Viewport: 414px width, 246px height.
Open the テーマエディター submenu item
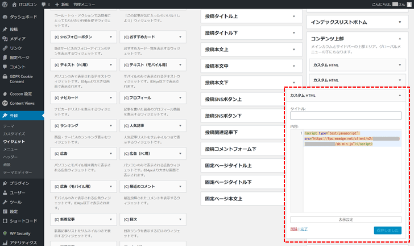(x=18, y=173)
